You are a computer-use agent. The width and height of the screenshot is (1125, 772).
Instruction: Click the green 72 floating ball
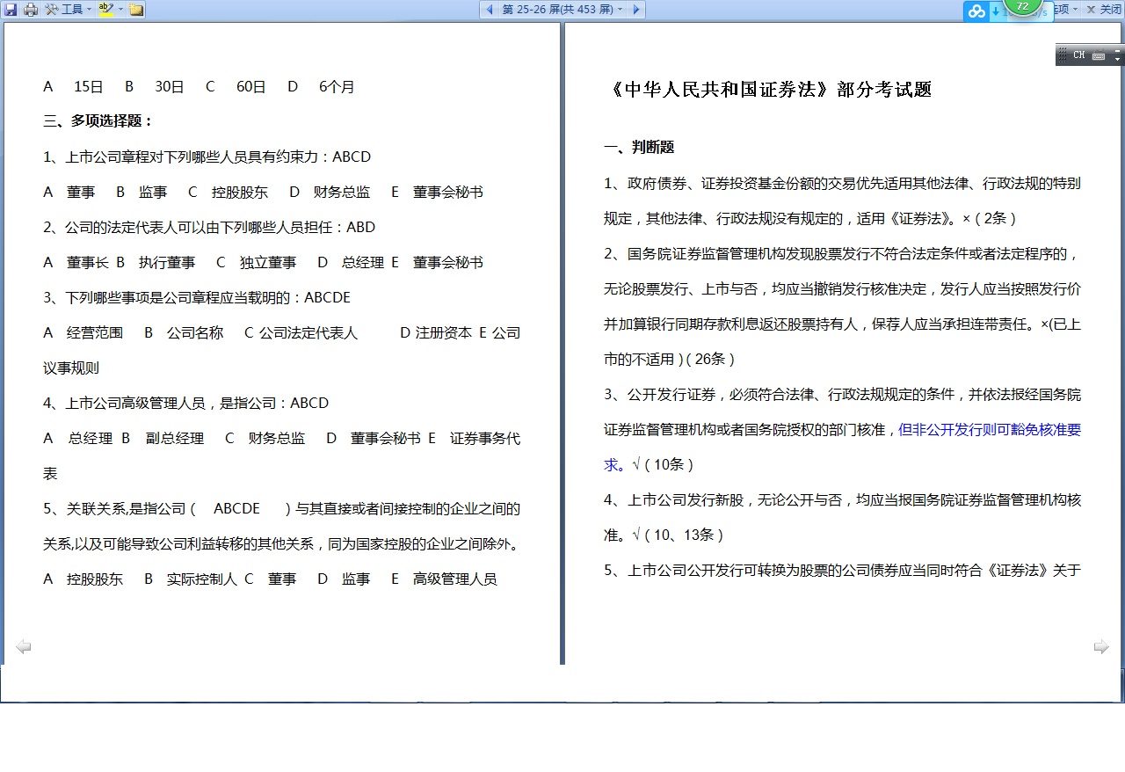(1022, 6)
